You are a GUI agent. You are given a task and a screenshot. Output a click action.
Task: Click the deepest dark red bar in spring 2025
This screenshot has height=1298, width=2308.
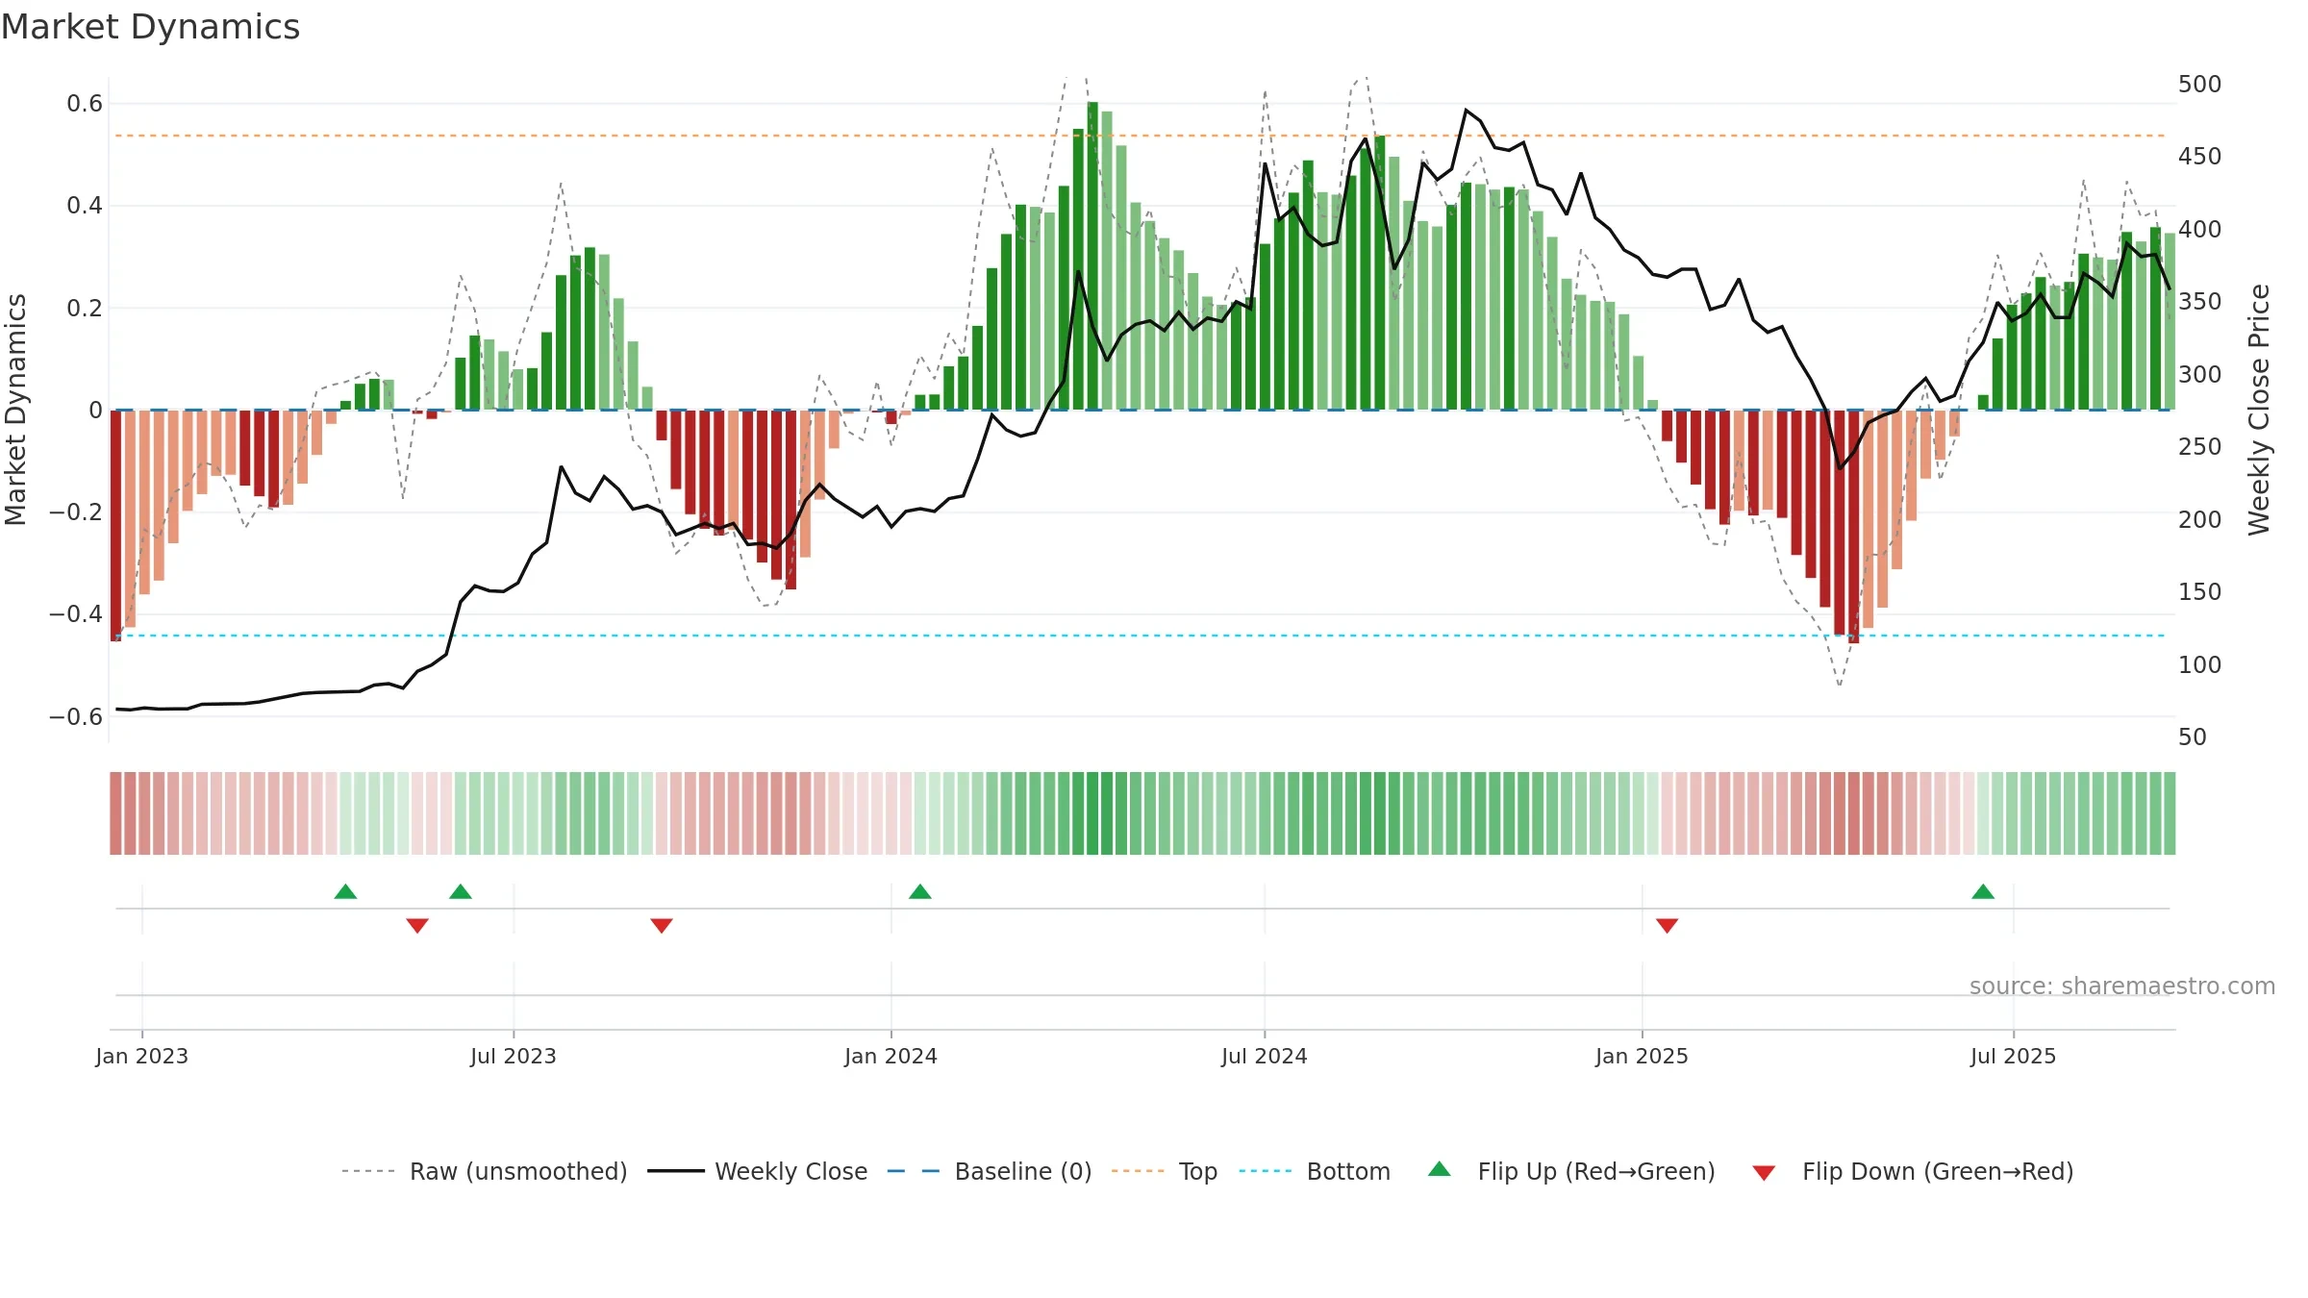1854,527
